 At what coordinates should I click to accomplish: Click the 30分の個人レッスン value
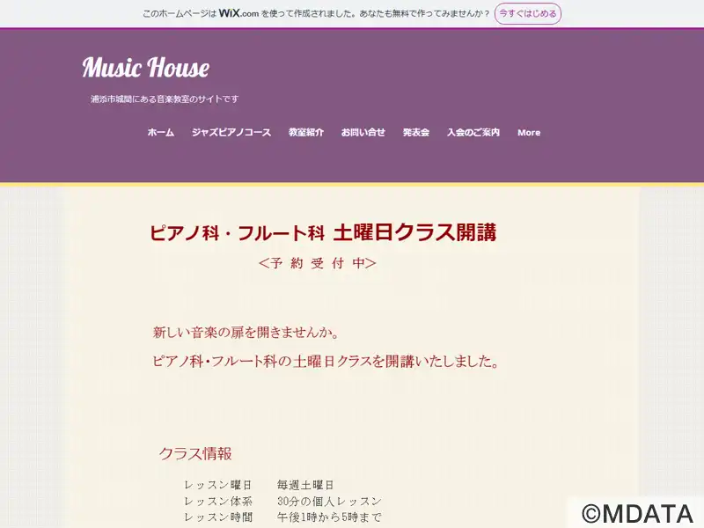coord(329,501)
